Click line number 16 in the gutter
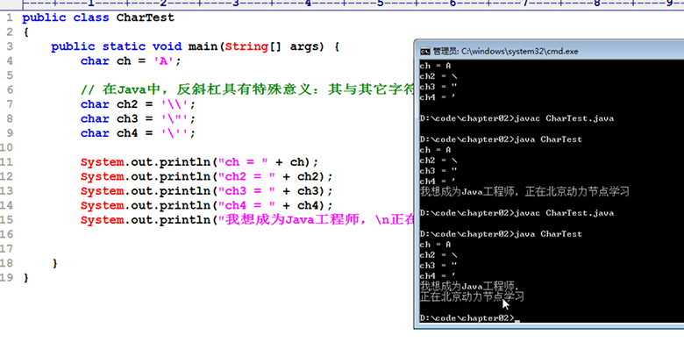Screen dimensions: 684x342 [6, 234]
